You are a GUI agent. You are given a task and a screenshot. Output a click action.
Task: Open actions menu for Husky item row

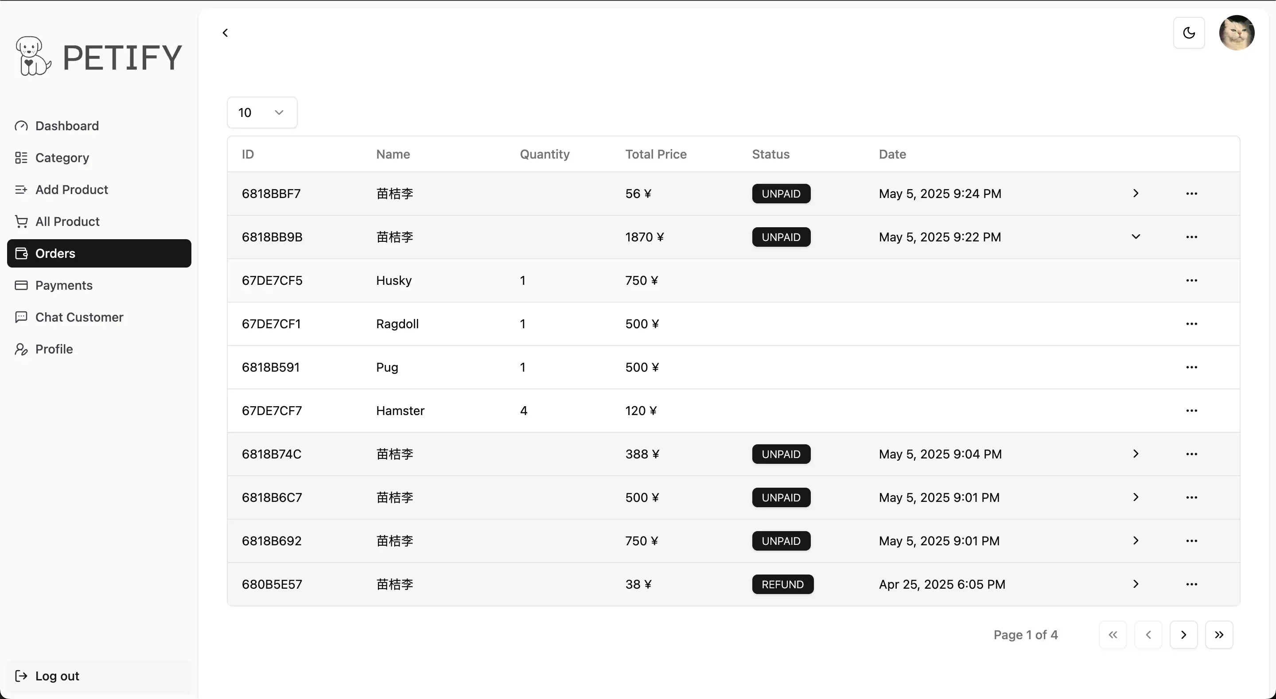[x=1191, y=280]
